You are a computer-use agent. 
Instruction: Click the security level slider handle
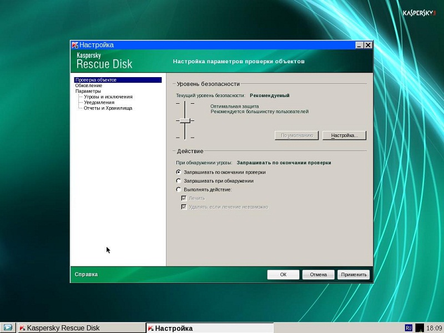185,120
